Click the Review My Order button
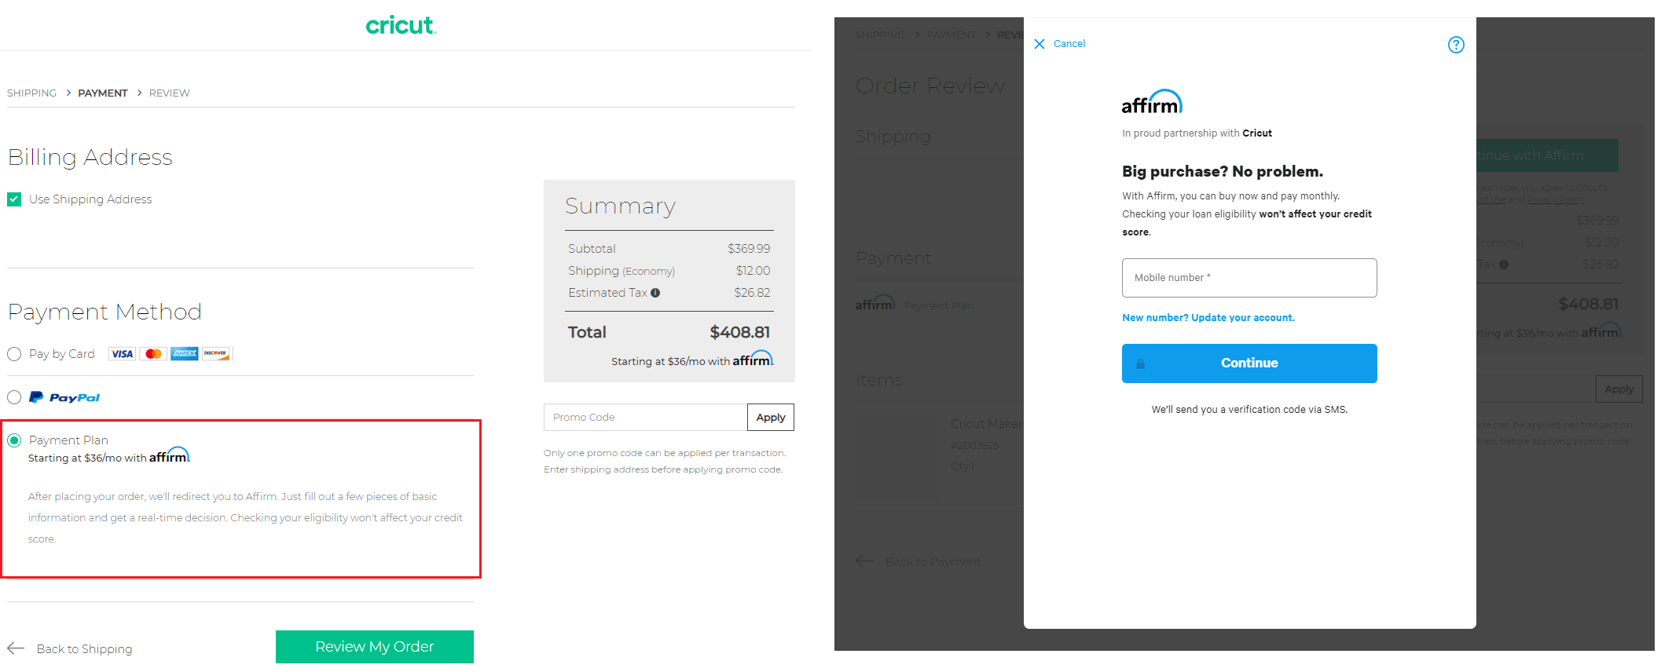This screenshot has height=672, width=1661. point(374,646)
